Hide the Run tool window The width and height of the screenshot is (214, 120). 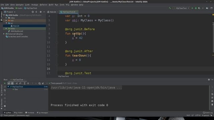pos(212,80)
